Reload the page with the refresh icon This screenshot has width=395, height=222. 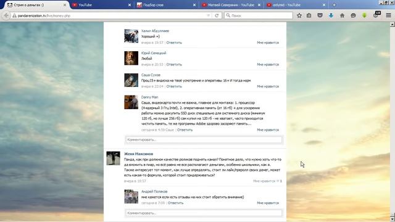tap(217, 15)
